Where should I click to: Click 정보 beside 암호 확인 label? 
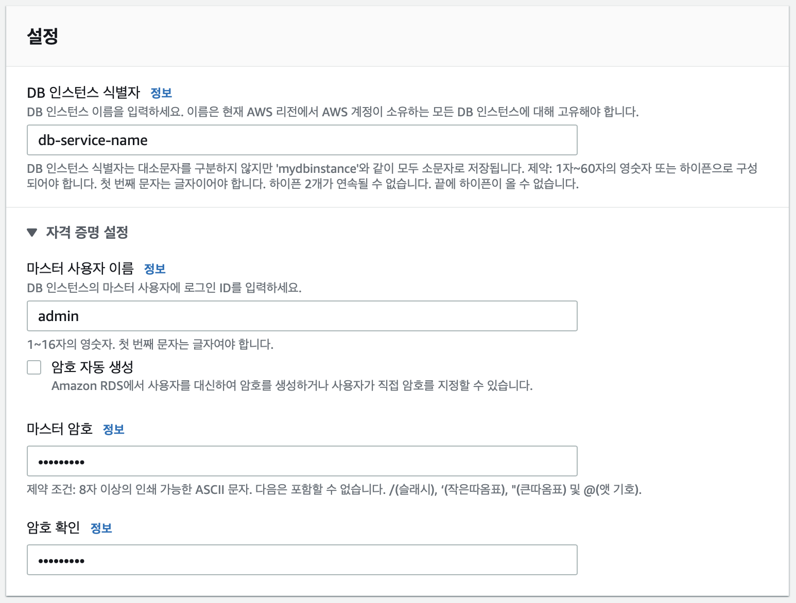[x=101, y=527]
